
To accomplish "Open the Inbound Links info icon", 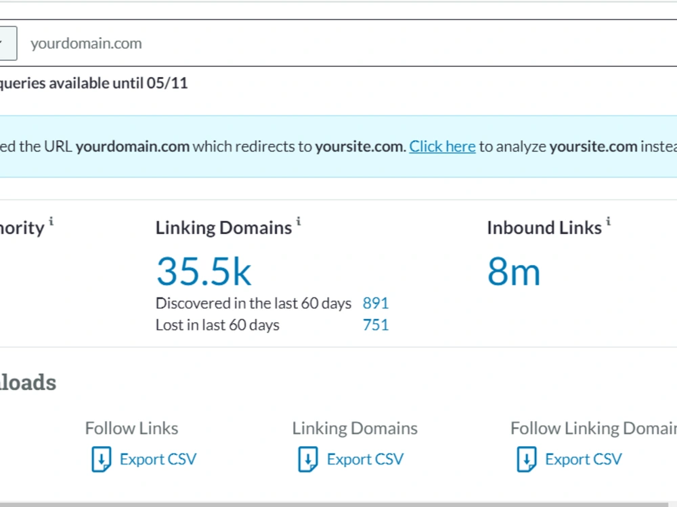I will click(x=609, y=222).
